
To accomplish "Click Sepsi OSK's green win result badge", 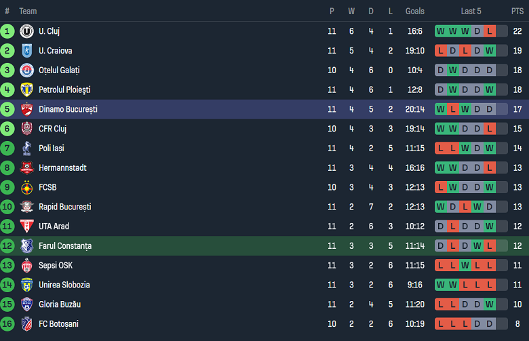I will click(x=465, y=266).
